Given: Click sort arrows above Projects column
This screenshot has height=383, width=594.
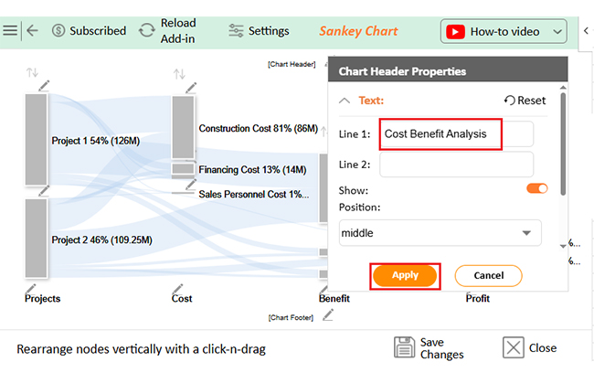Looking at the screenshot, I should pos(33,72).
